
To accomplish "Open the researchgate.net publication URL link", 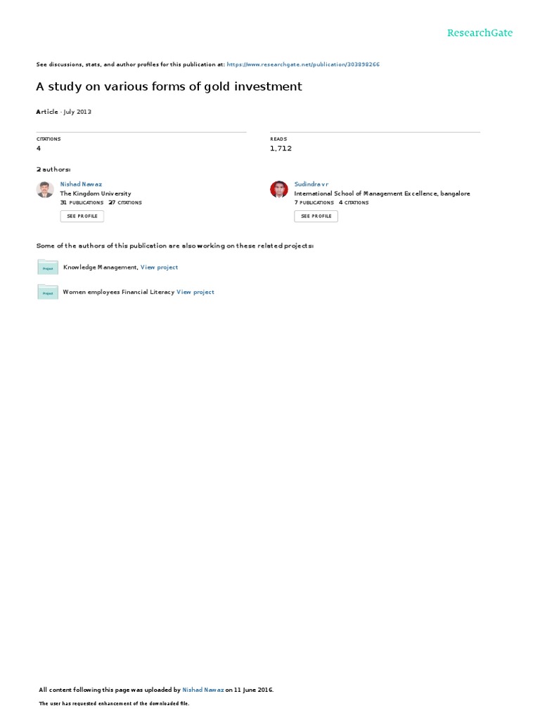I will pyautogui.click(x=303, y=64).
